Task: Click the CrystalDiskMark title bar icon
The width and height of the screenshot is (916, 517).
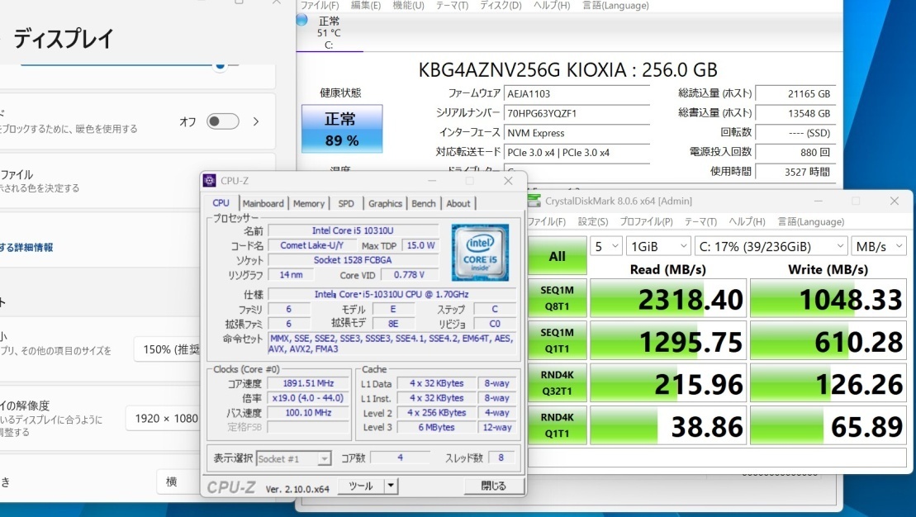Action: point(534,201)
